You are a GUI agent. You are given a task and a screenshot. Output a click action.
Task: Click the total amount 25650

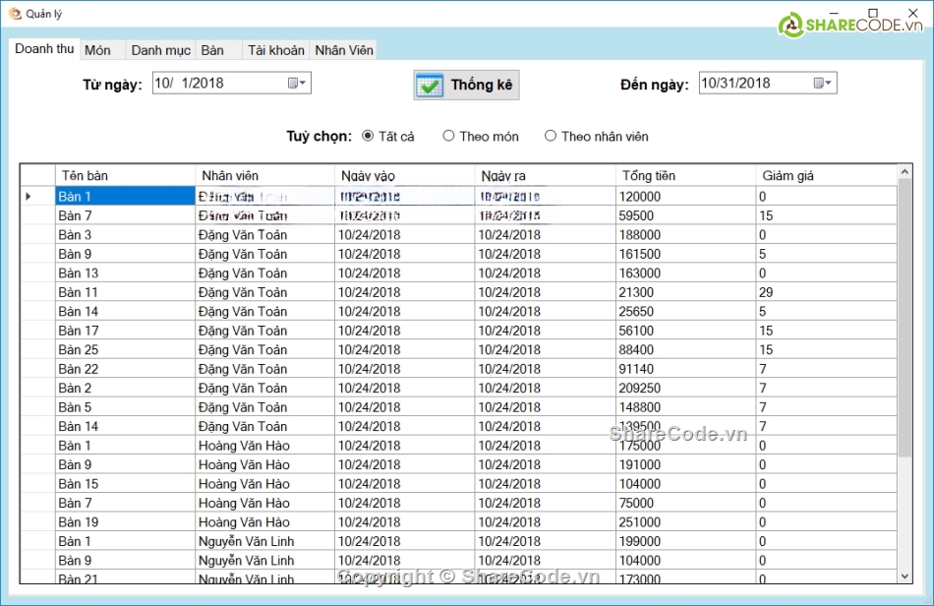point(685,311)
